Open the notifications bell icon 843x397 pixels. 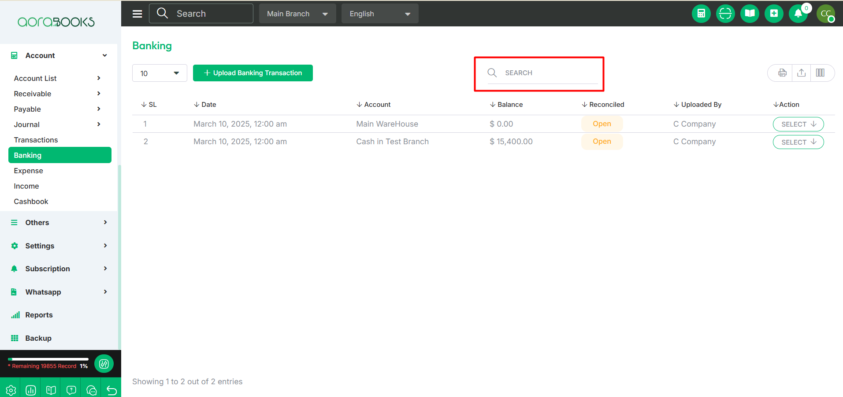(x=798, y=14)
